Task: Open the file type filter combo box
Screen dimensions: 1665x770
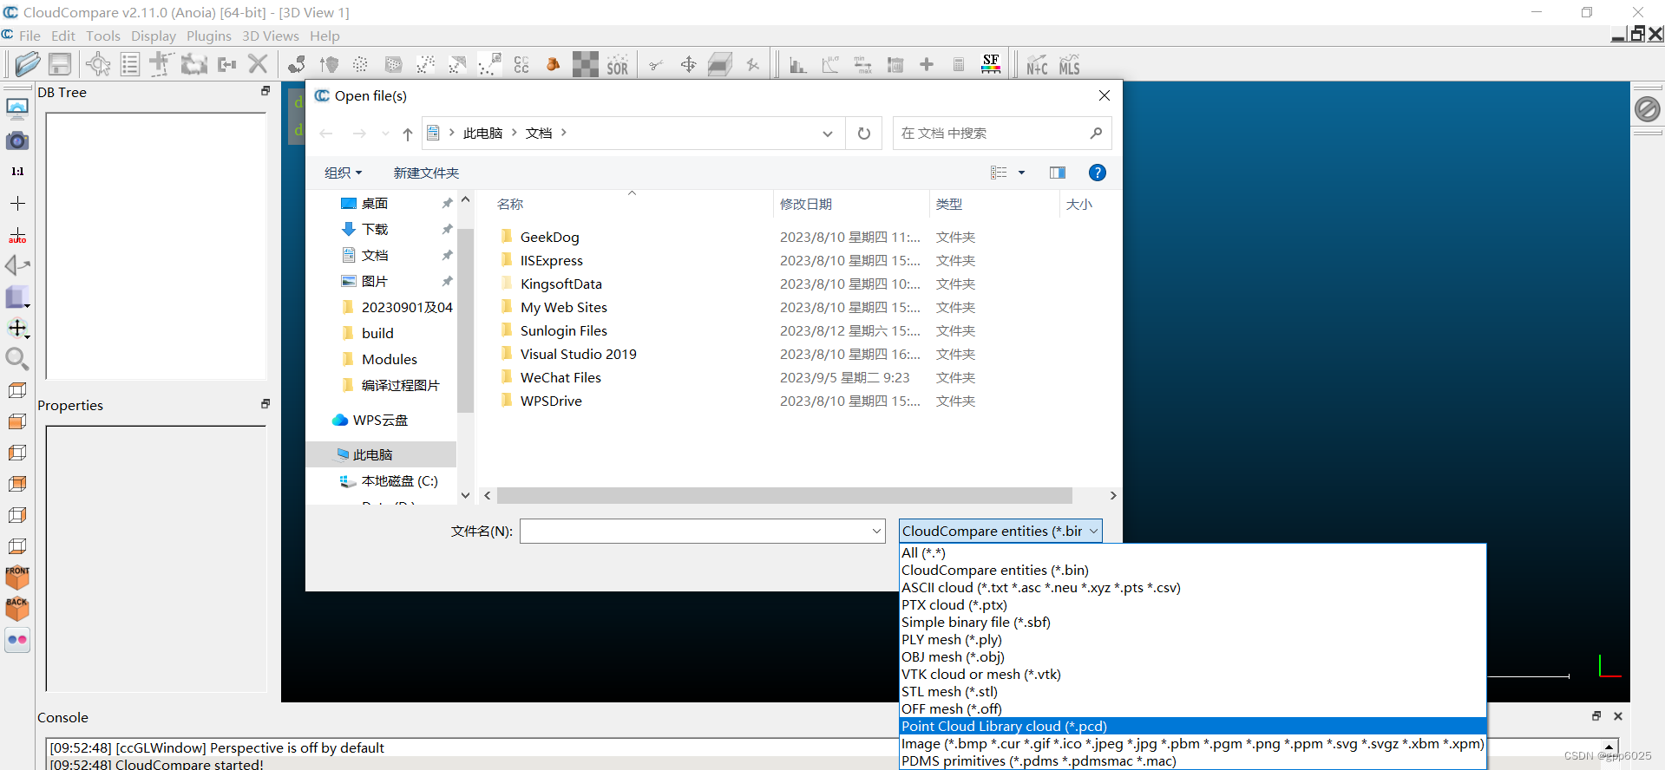Action: point(1000,531)
